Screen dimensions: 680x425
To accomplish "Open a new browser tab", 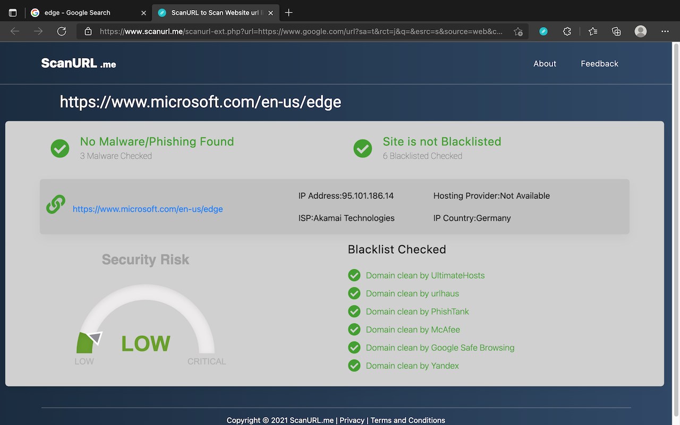I will pyautogui.click(x=288, y=13).
